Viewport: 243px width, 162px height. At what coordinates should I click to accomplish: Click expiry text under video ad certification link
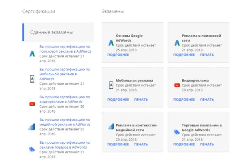coord(62,109)
